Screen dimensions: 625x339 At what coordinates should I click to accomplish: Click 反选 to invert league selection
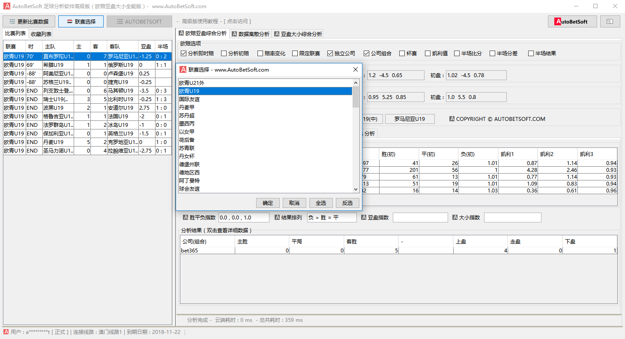(347, 203)
